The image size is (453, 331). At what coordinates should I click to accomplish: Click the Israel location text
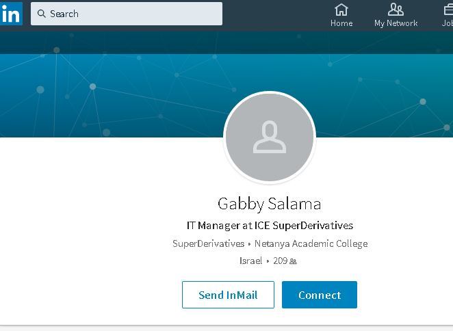(250, 261)
